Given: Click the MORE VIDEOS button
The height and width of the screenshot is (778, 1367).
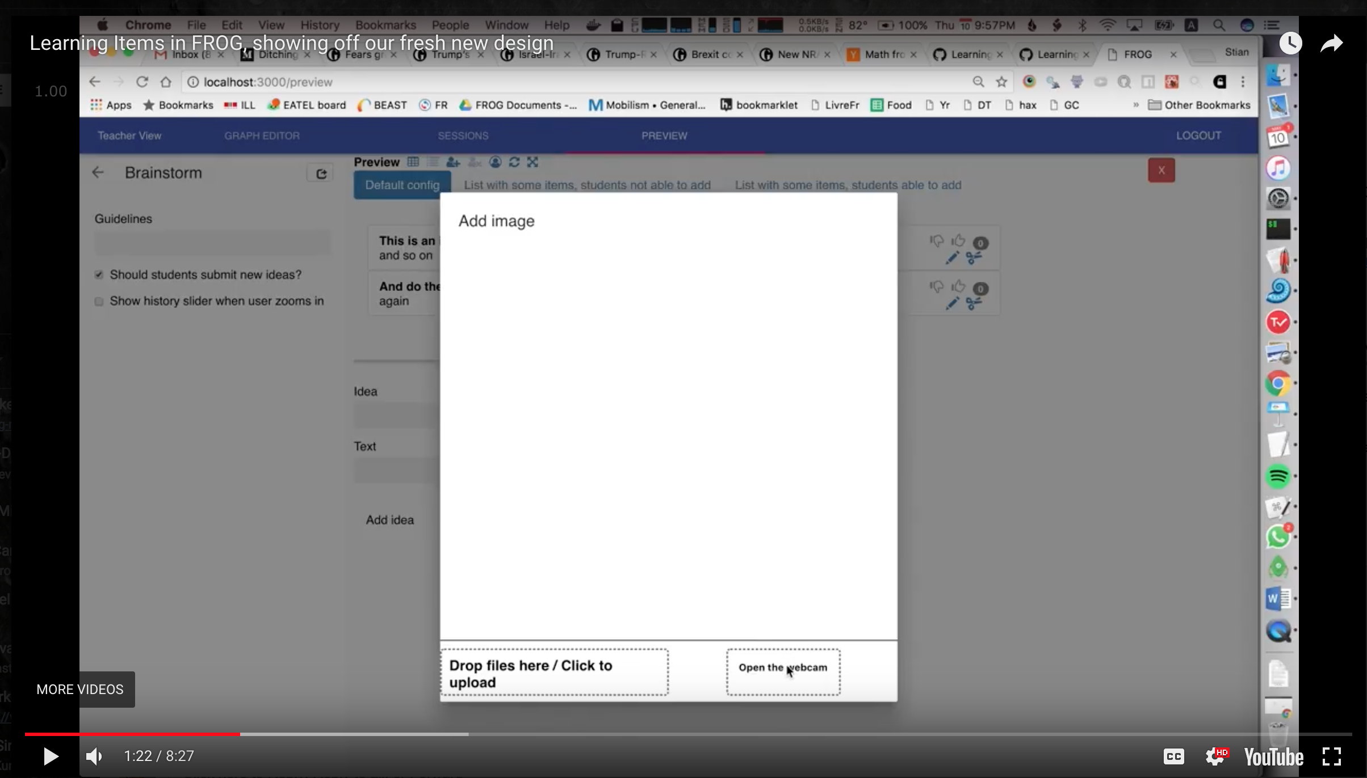Looking at the screenshot, I should (79, 690).
